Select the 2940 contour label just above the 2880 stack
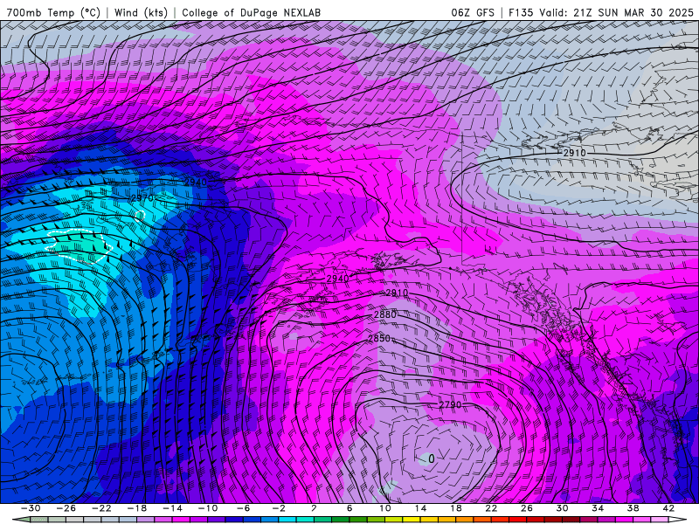The image size is (699, 524). click(x=337, y=279)
